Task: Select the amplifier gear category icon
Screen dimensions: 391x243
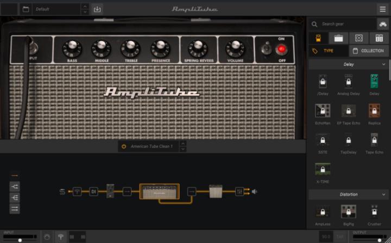Action: coord(338,38)
